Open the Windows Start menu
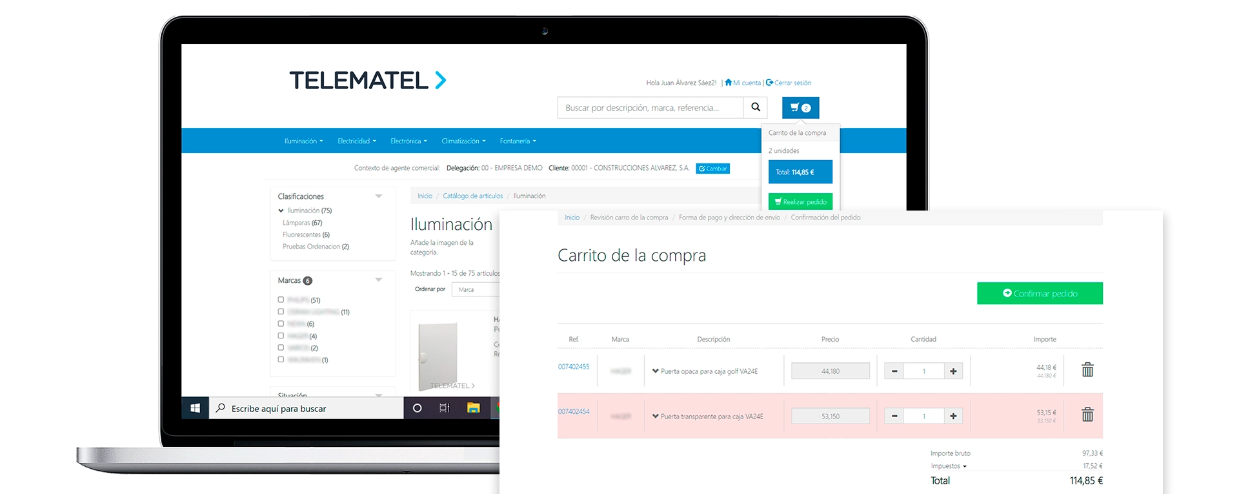1239x494 pixels. 195,408
